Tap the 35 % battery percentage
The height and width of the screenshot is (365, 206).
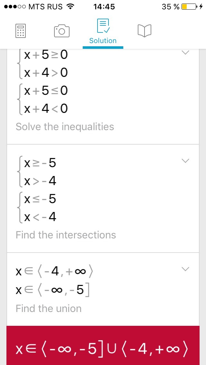coord(171,6)
